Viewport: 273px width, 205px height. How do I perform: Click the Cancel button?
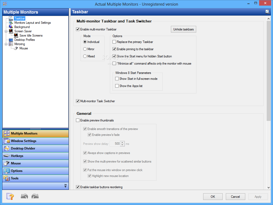pos(235,197)
